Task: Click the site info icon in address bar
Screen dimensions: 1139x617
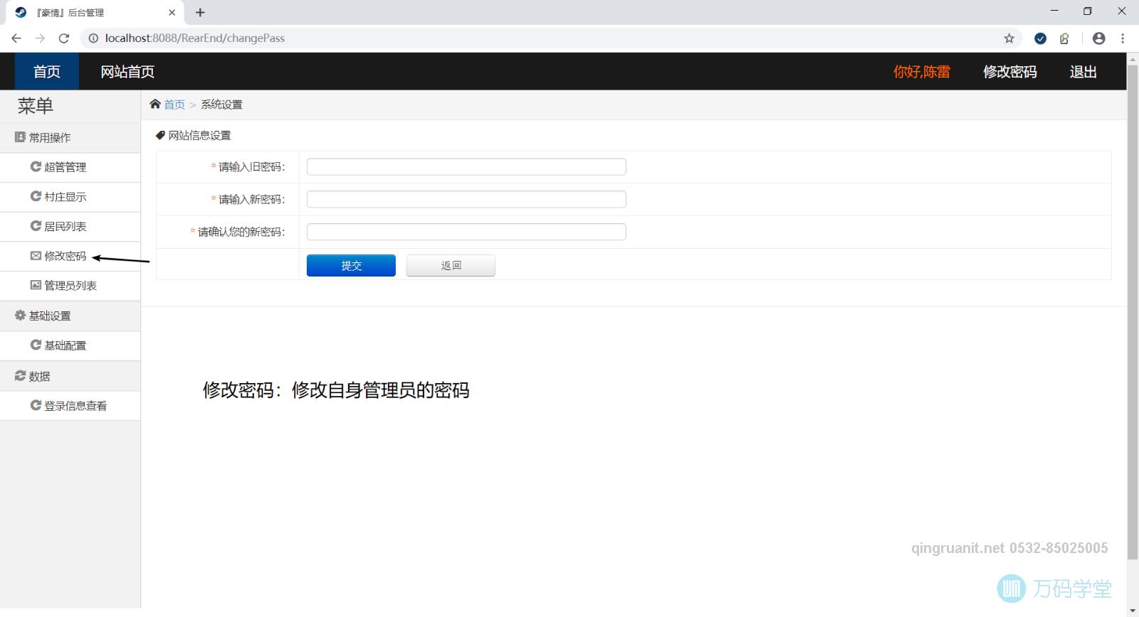Action: (93, 38)
